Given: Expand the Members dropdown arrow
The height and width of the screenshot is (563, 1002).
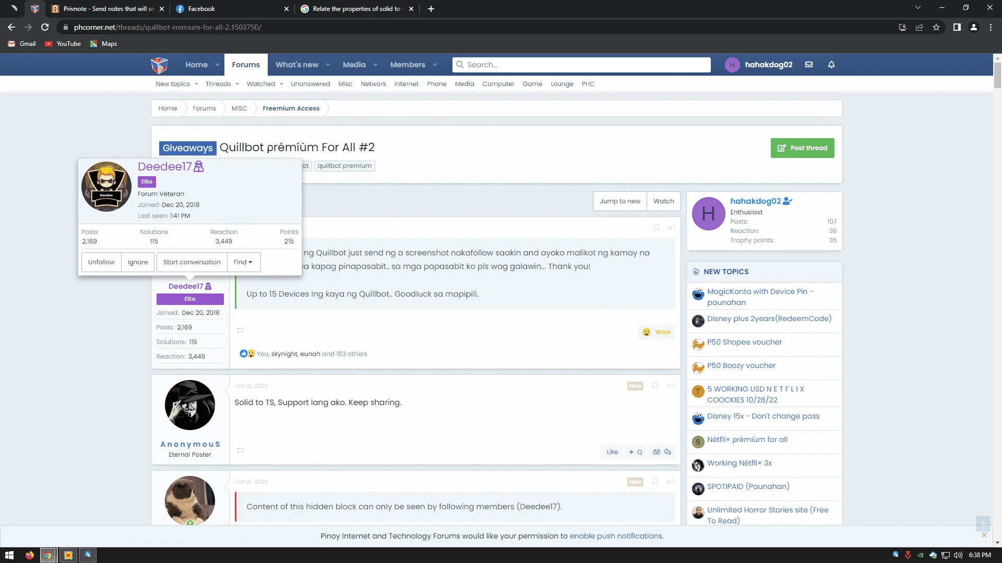Looking at the screenshot, I should (435, 65).
